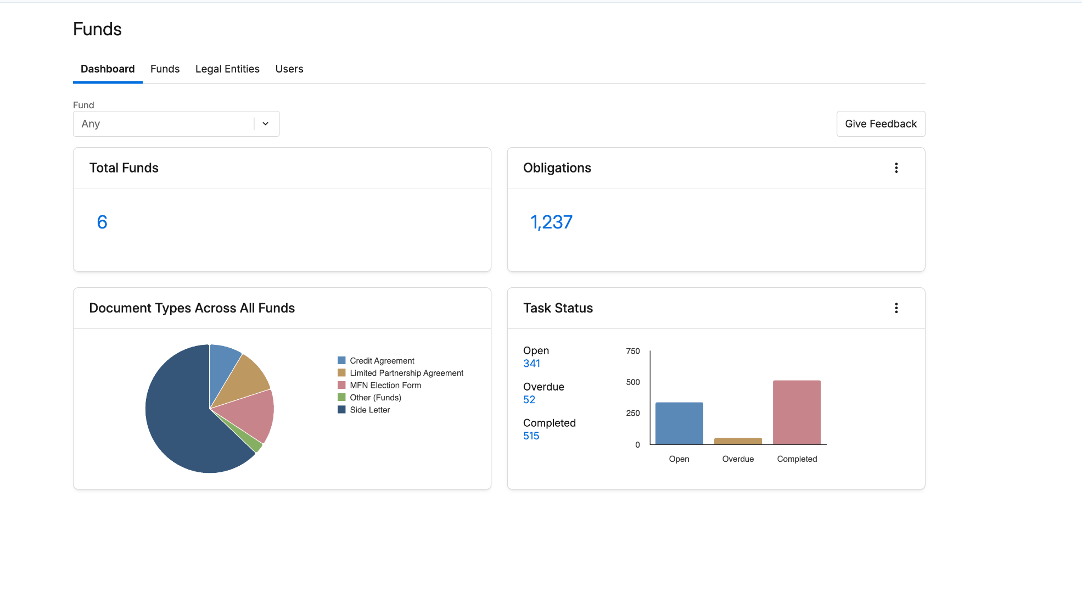
Task: Switch to the Funds tab
Action: click(x=165, y=69)
